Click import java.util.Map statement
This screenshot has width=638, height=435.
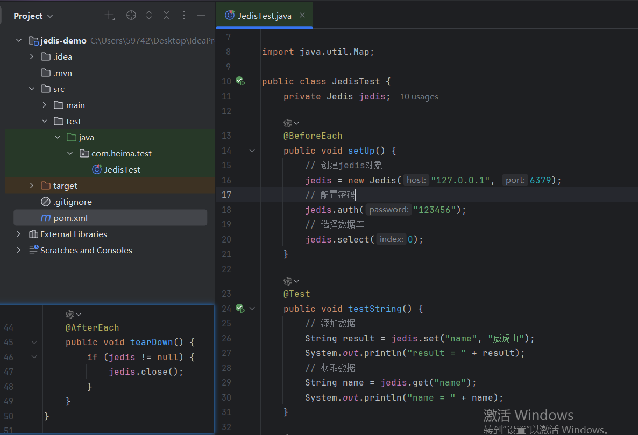point(318,52)
